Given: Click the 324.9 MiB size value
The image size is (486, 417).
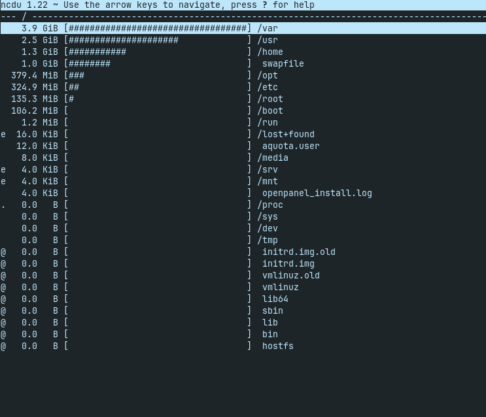Looking at the screenshot, I should [x=35, y=87].
